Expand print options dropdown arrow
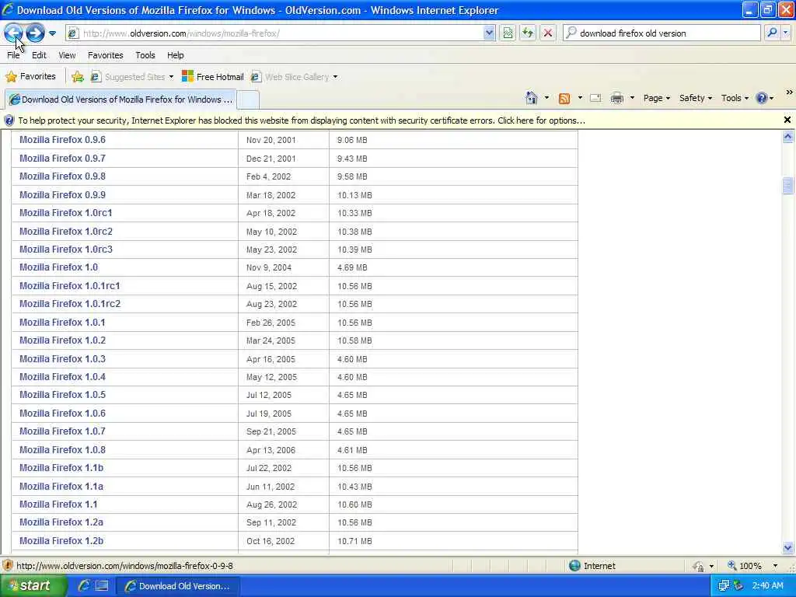The width and height of the screenshot is (796, 597). [x=632, y=98]
